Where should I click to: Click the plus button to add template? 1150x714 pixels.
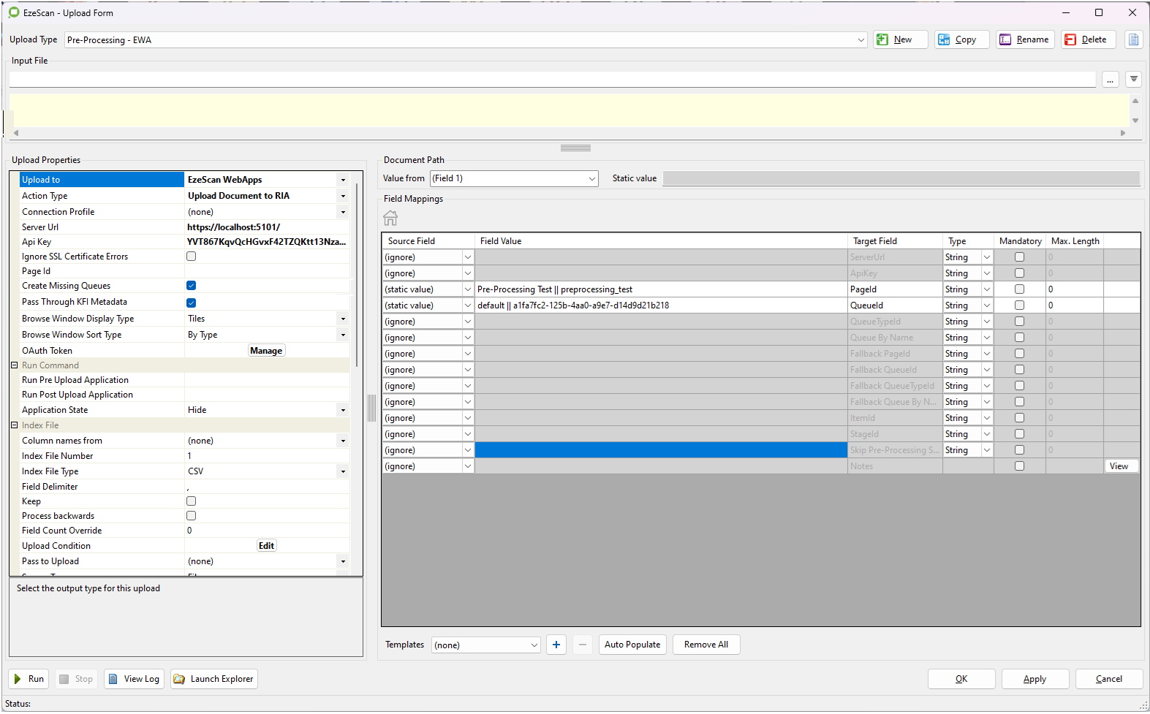coord(556,645)
